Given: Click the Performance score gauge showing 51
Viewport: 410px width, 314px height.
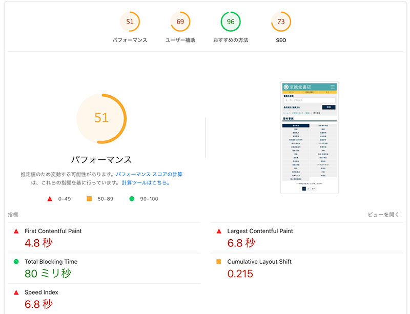Looking at the screenshot, I should tap(130, 22).
